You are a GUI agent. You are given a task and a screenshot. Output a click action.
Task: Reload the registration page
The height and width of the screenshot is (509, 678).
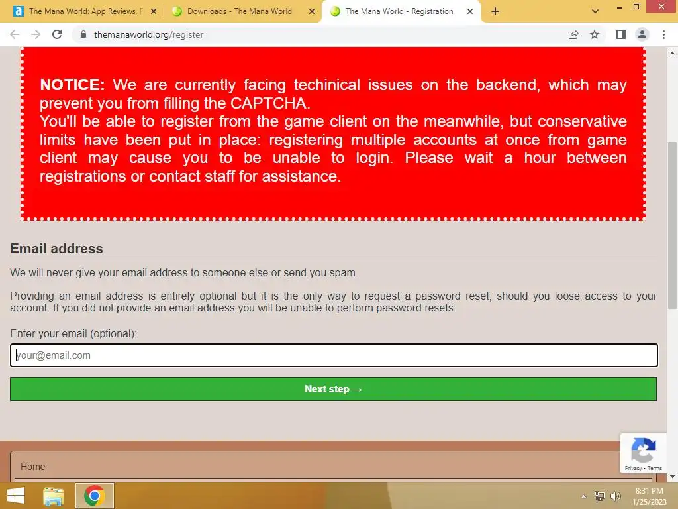point(57,34)
